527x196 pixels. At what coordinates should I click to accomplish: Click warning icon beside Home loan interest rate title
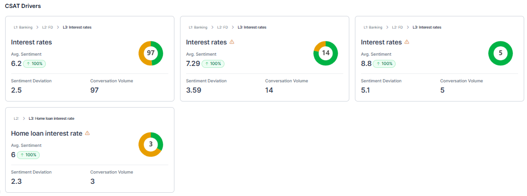coord(87,133)
